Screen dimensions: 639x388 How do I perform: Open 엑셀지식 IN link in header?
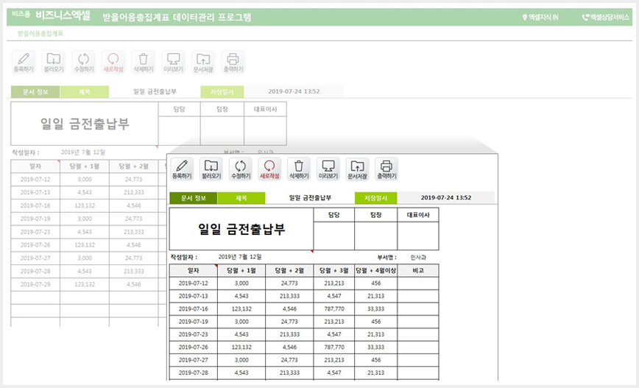(540, 17)
